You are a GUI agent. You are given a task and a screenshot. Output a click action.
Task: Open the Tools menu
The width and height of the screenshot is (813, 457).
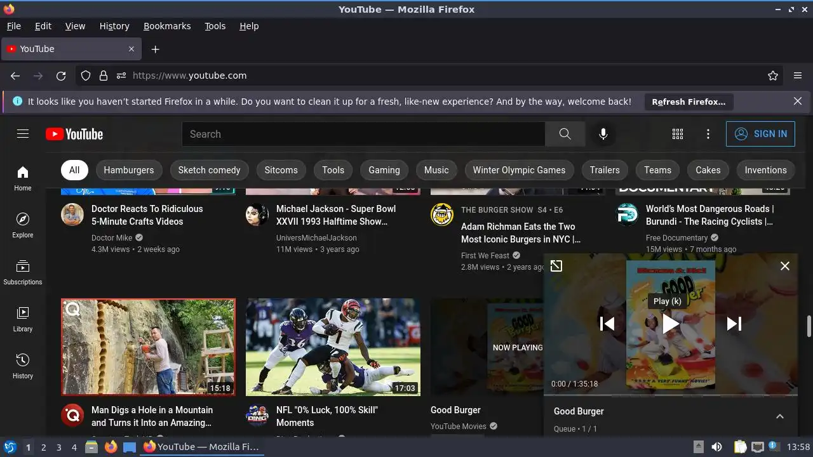tap(215, 26)
